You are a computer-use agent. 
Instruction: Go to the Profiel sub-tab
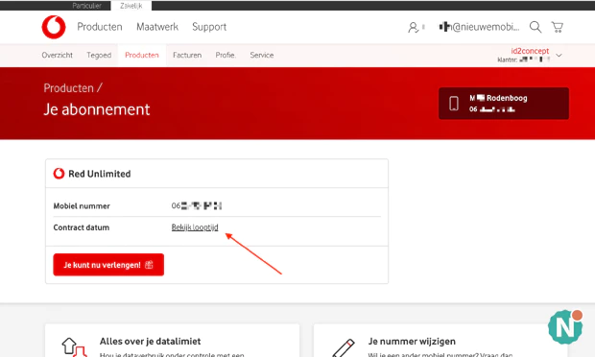(226, 55)
